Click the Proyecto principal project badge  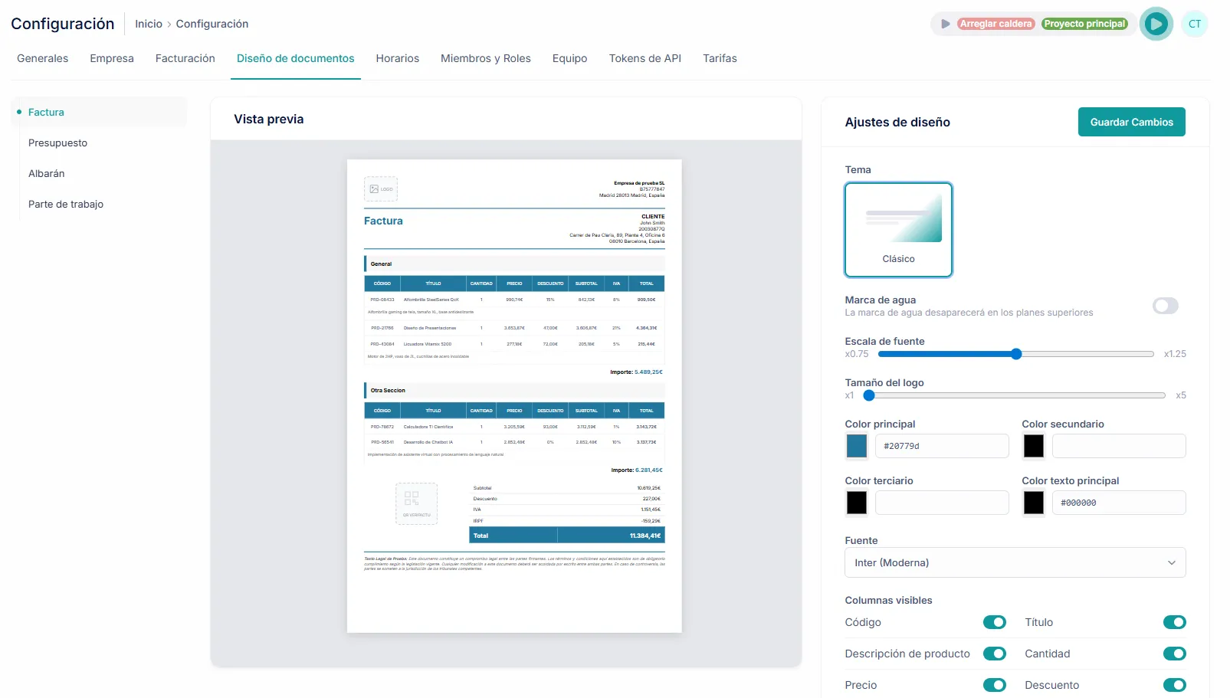1084,24
